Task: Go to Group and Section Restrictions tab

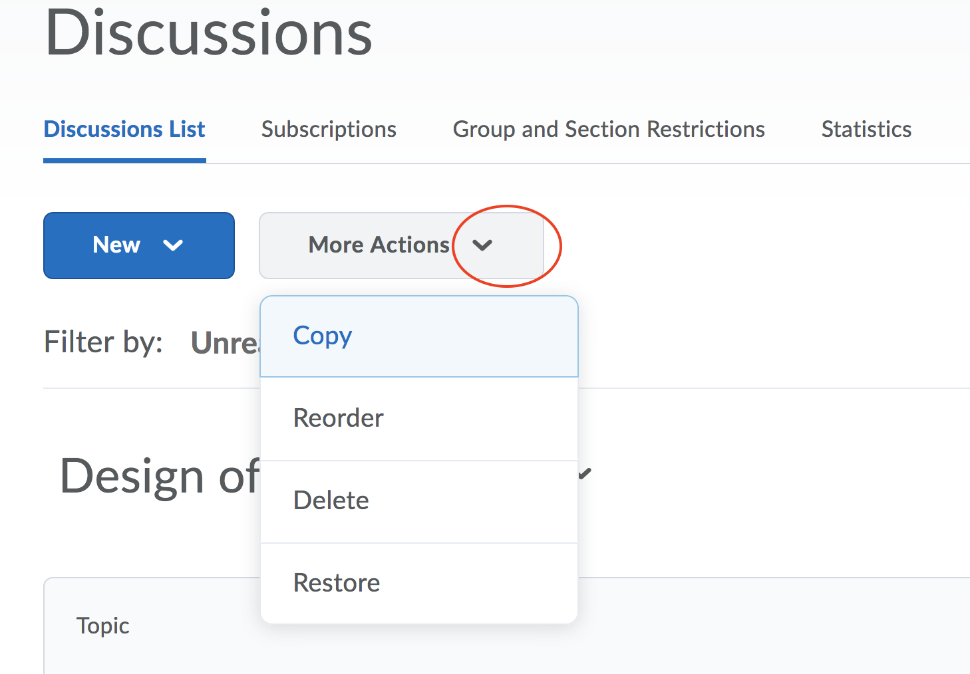Action: point(609,129)
